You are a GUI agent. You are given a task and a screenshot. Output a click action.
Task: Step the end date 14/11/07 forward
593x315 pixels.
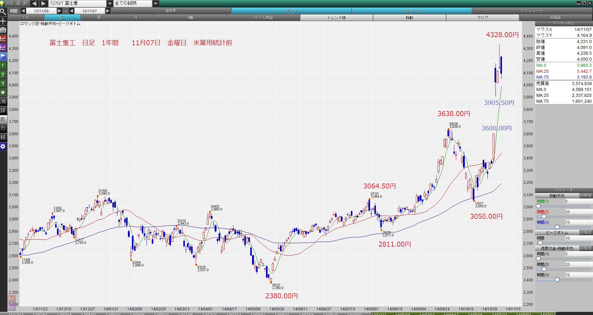pyautogui.click(x=108, y=11)
